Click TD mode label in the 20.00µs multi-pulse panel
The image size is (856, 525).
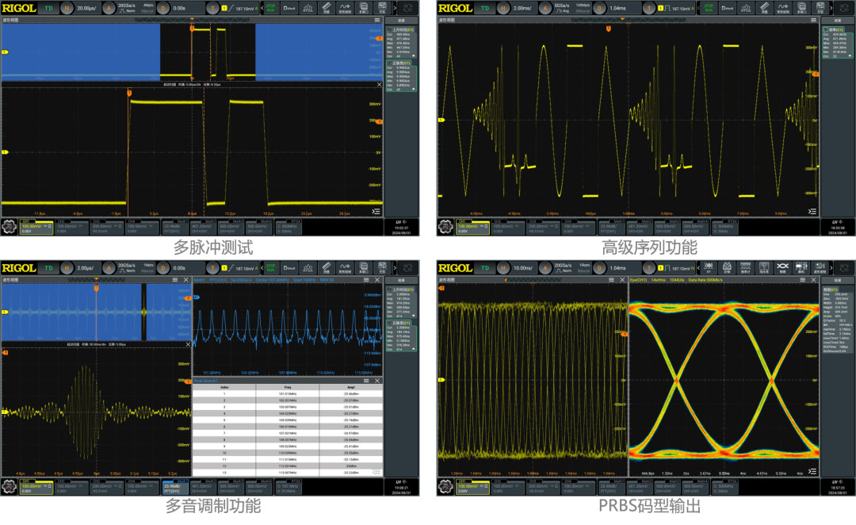48,8
